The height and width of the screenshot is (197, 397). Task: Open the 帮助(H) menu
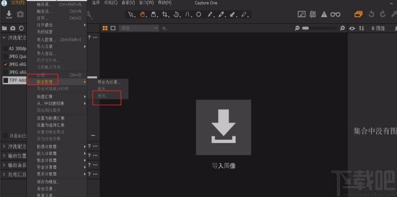tap(165, 3)
